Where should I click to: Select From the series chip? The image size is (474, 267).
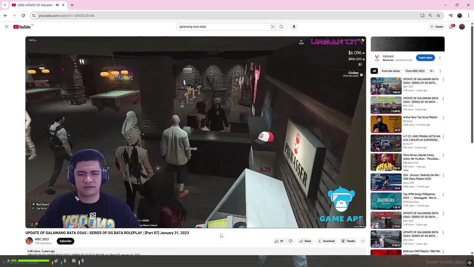pos(391,71)
